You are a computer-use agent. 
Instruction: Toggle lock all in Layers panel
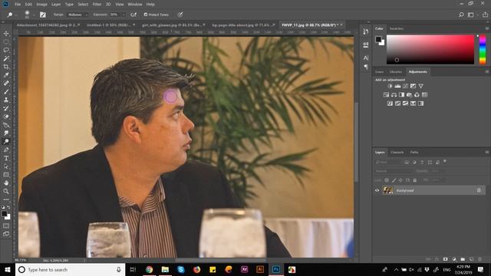click(415, 180)
